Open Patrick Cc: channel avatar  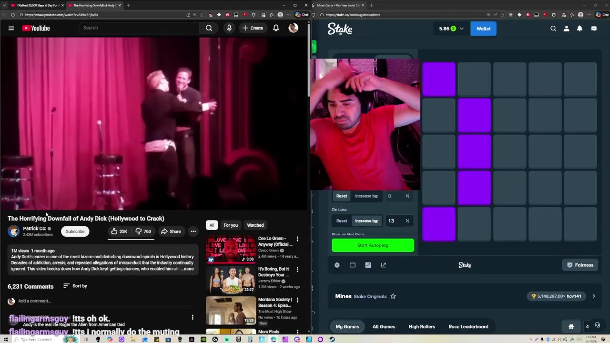[13, 232]
